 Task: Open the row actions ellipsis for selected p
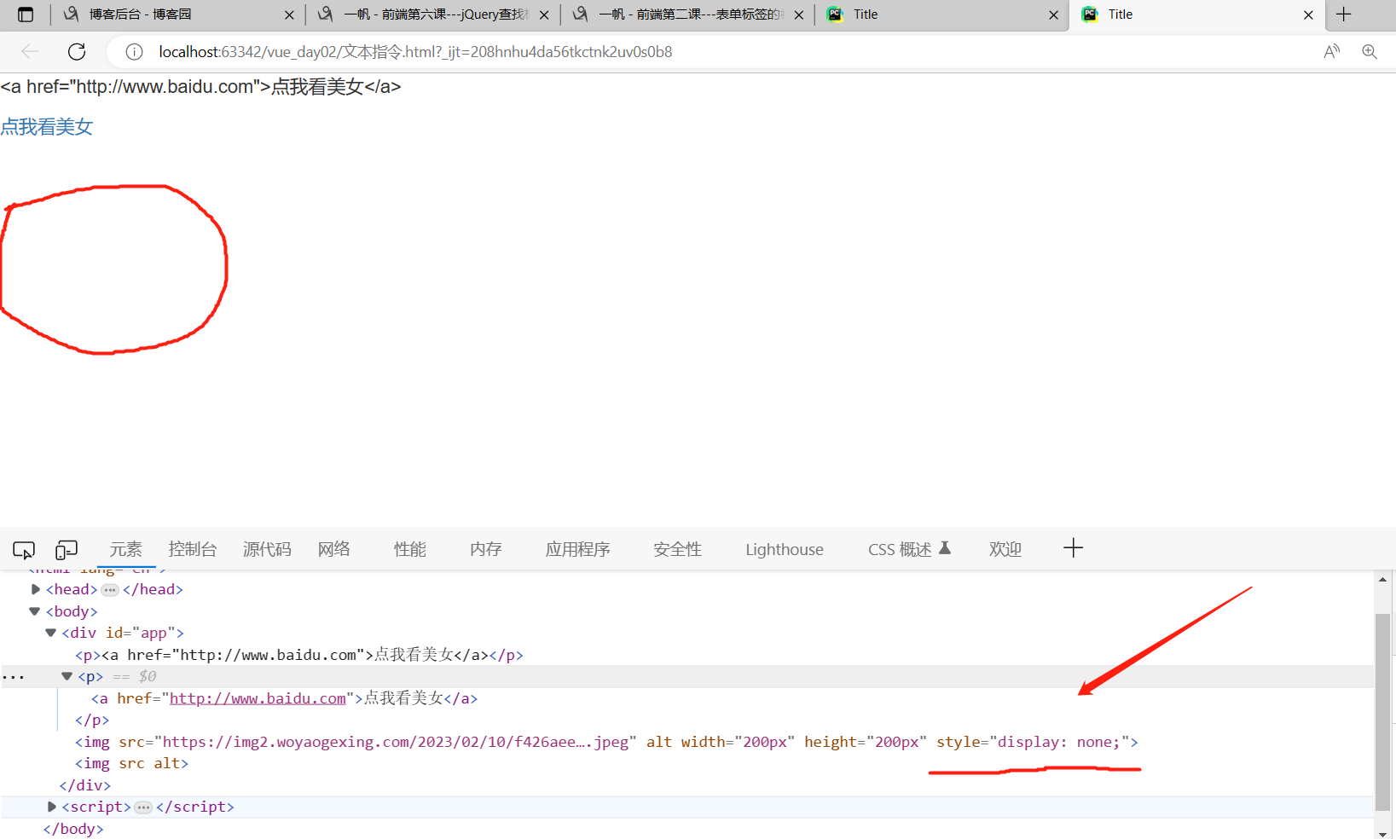click(14, 677)
